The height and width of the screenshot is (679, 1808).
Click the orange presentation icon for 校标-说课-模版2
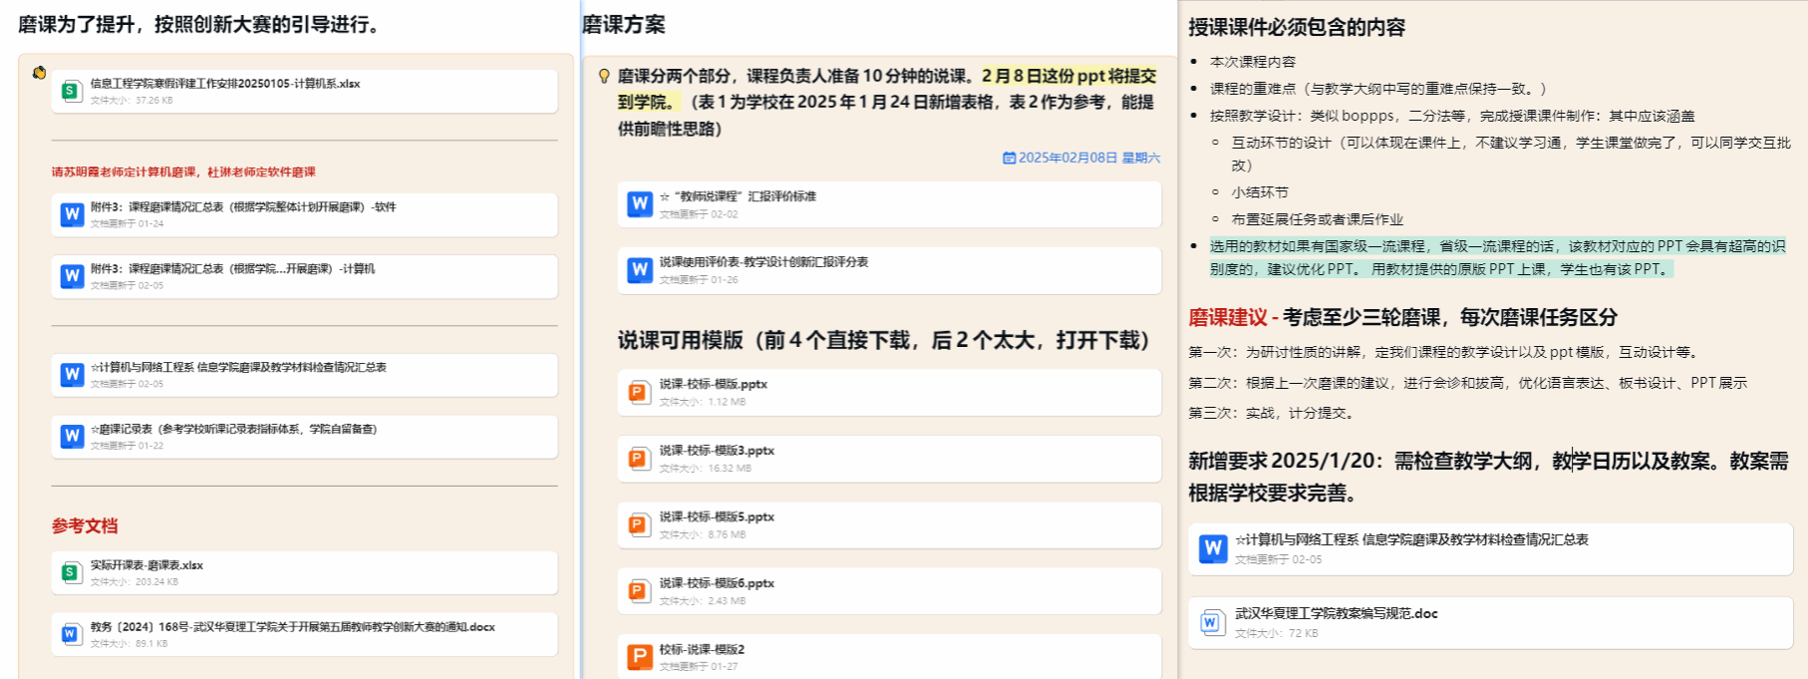coord(639,656)
